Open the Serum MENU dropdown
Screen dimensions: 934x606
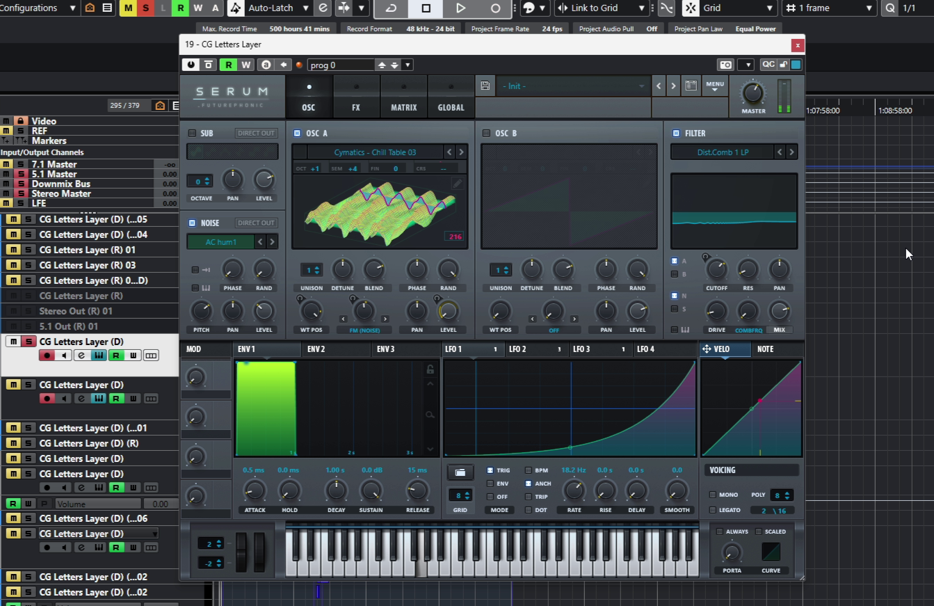click(x=714, y=86)
